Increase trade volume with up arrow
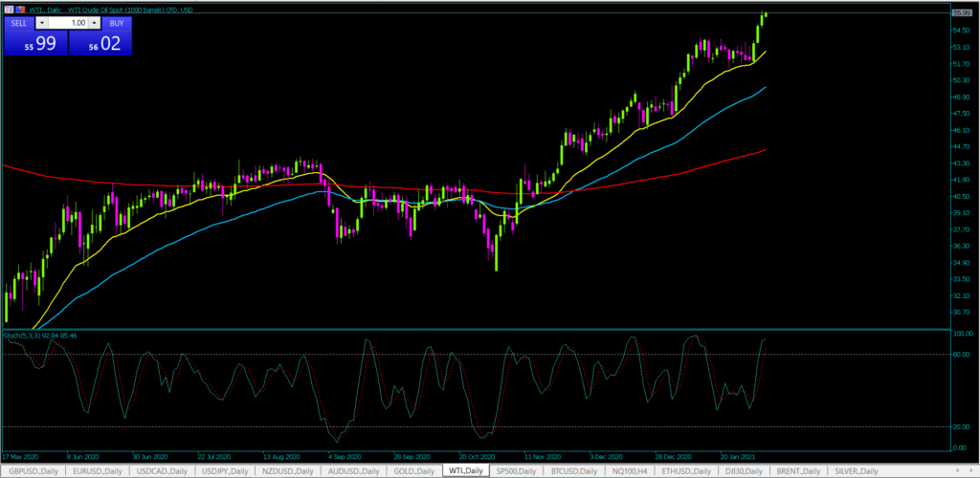Screen dimensions: 980x478 [94, 22]
